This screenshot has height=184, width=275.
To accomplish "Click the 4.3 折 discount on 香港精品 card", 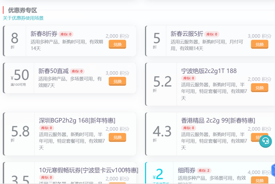I will [x=162, y=132].
